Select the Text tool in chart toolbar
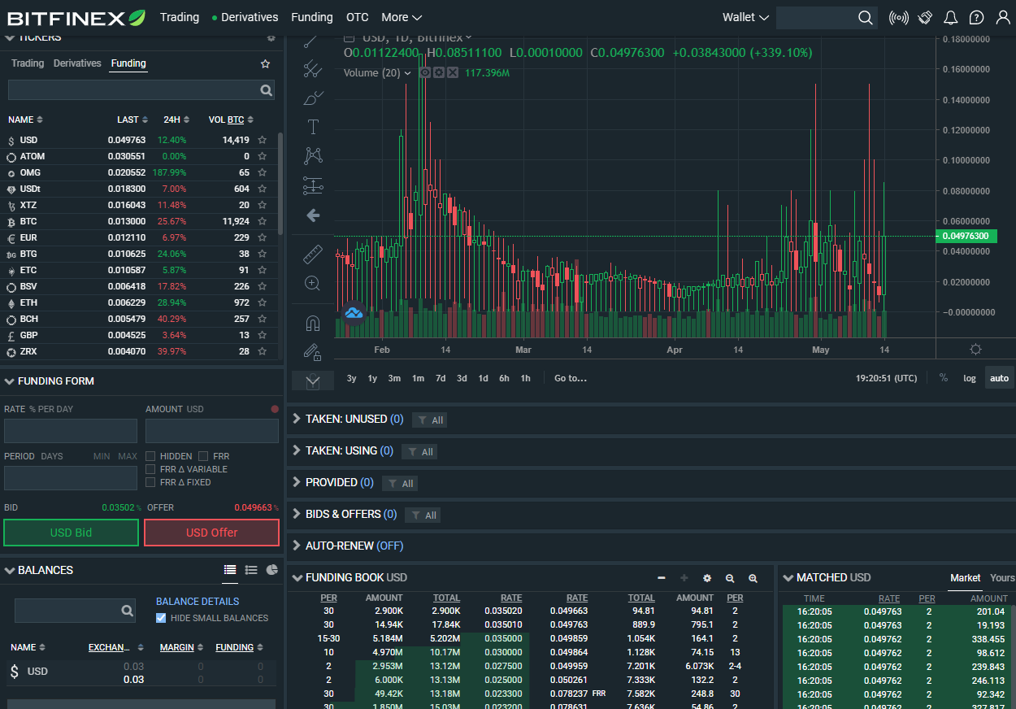Viewport: 1016px width, 709px height. click(313, 126)
